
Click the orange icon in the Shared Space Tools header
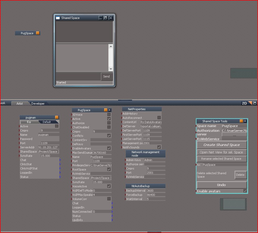point(241,121)
